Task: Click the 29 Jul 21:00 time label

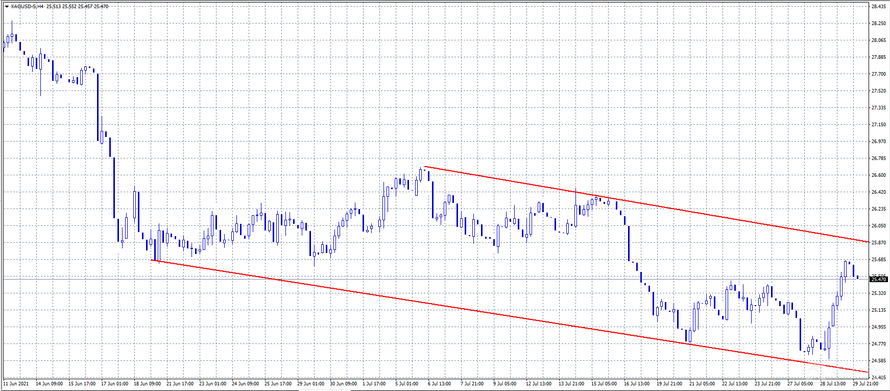Action: (865, 384)
